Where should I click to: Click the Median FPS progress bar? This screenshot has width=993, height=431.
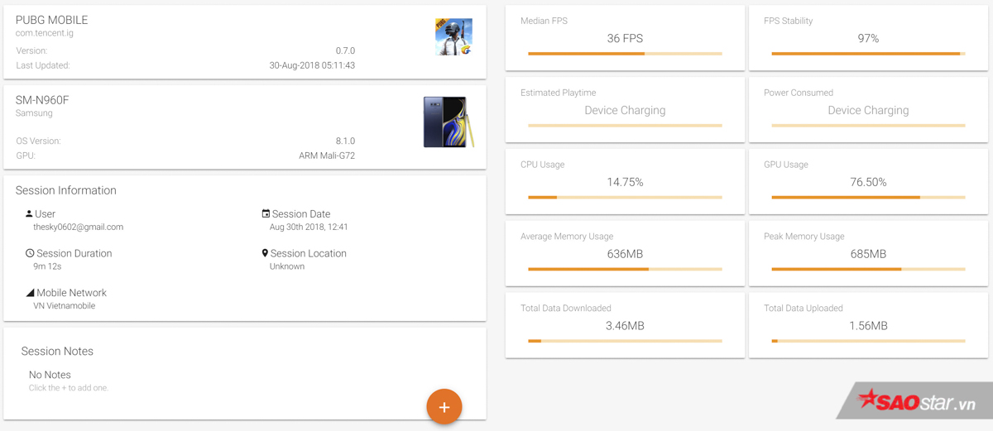625,54
